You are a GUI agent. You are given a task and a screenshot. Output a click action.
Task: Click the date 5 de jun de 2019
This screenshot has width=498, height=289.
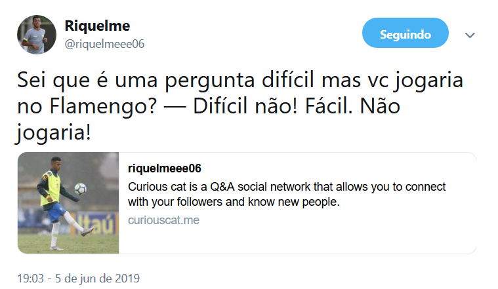tap(98, 278)
